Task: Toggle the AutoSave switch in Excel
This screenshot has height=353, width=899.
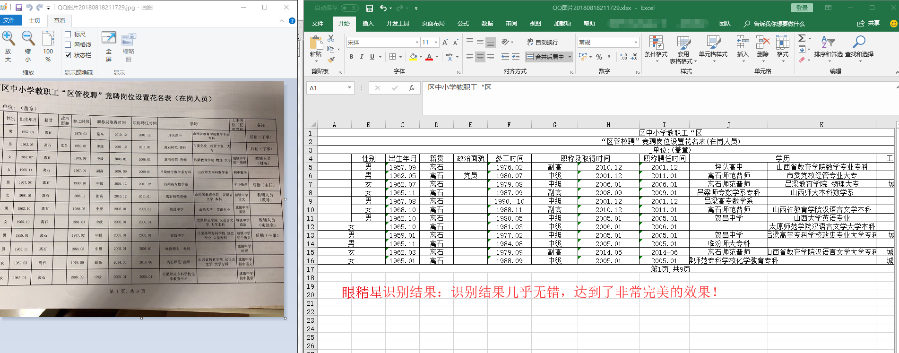Action: click(350, 8)
